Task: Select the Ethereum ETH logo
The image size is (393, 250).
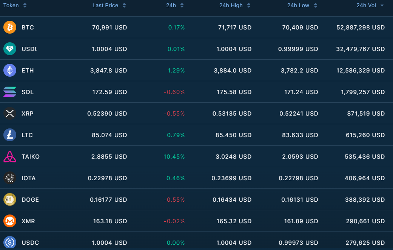Action: point(10,71)
